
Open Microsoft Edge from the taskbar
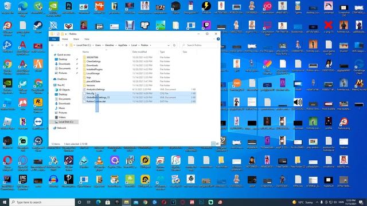click(98, 202)
